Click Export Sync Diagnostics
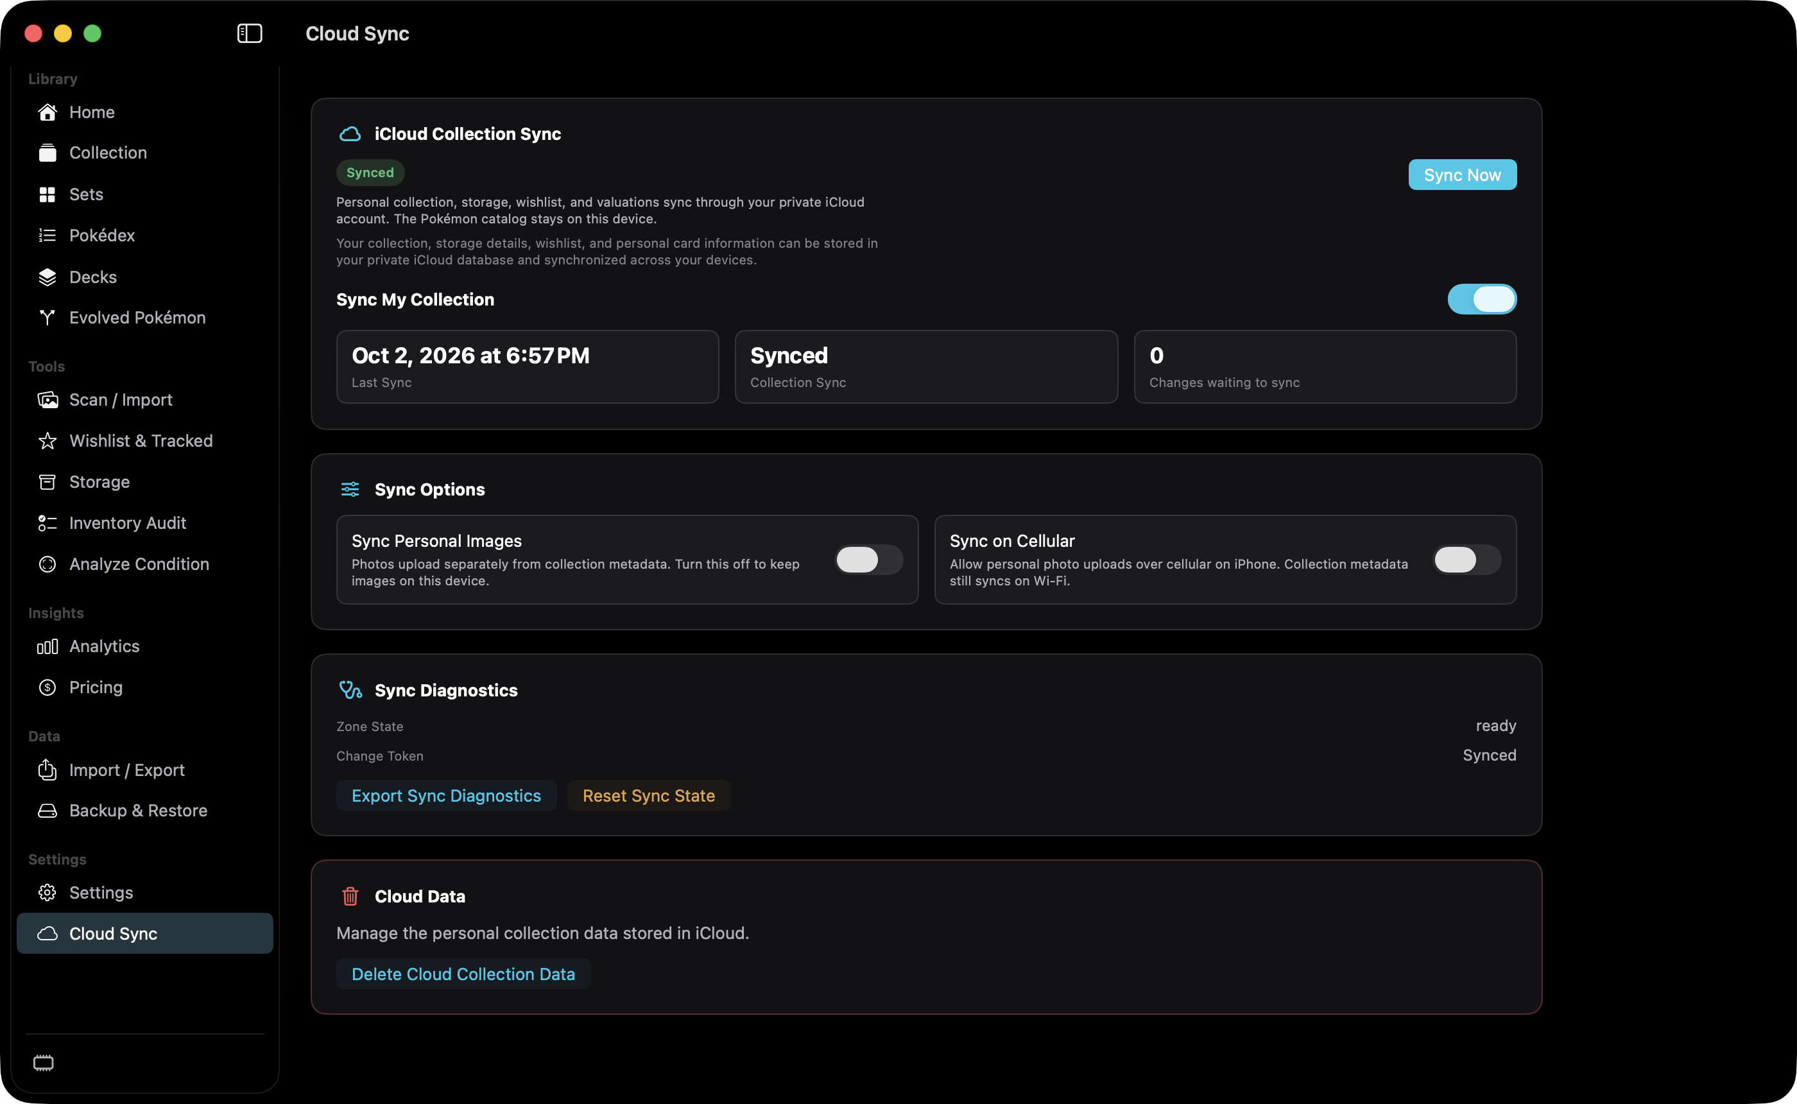This screenshot has height=1104, width=1797. click(x=446, y=795)
